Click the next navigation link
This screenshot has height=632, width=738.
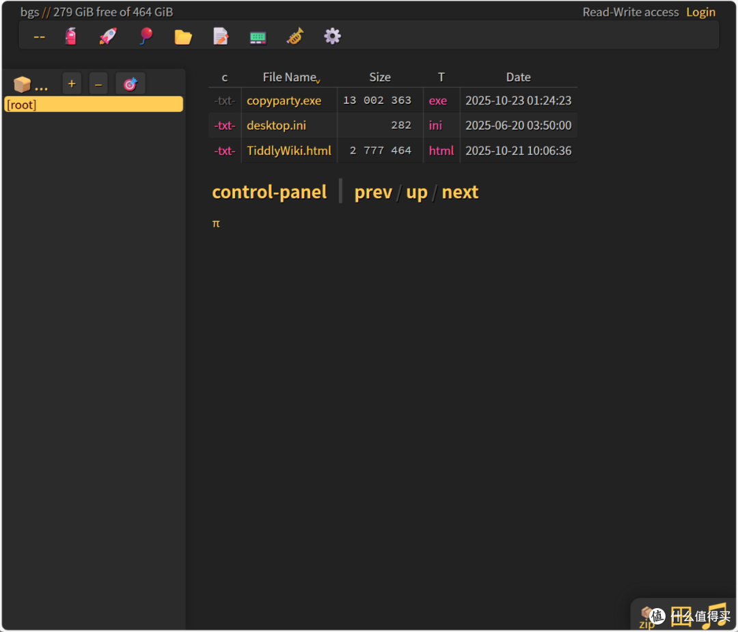point(460,192)
